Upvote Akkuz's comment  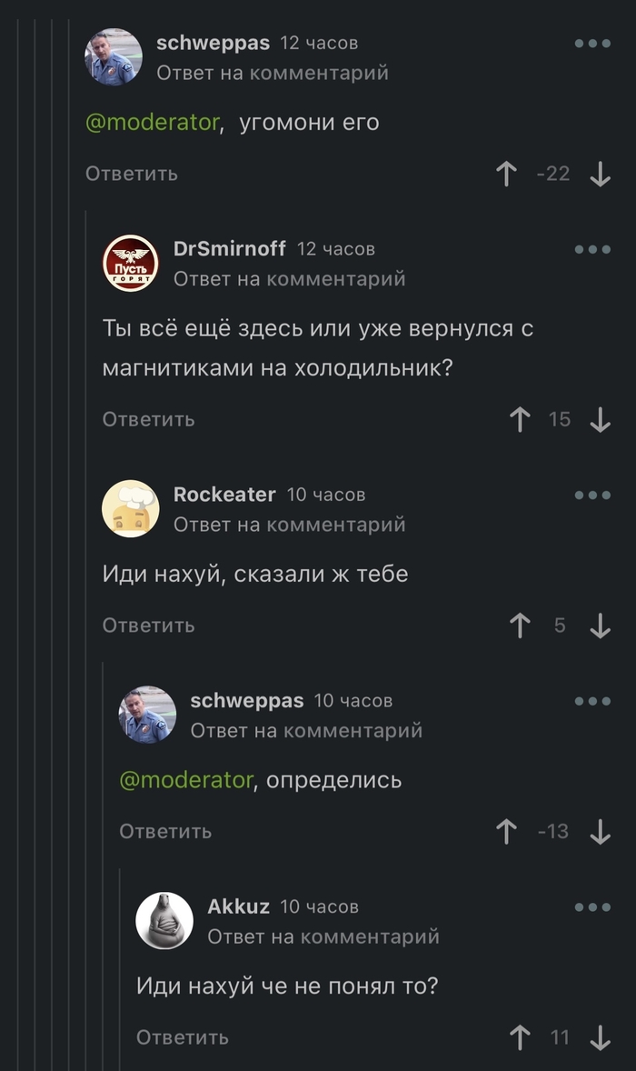coord(520,1037)
